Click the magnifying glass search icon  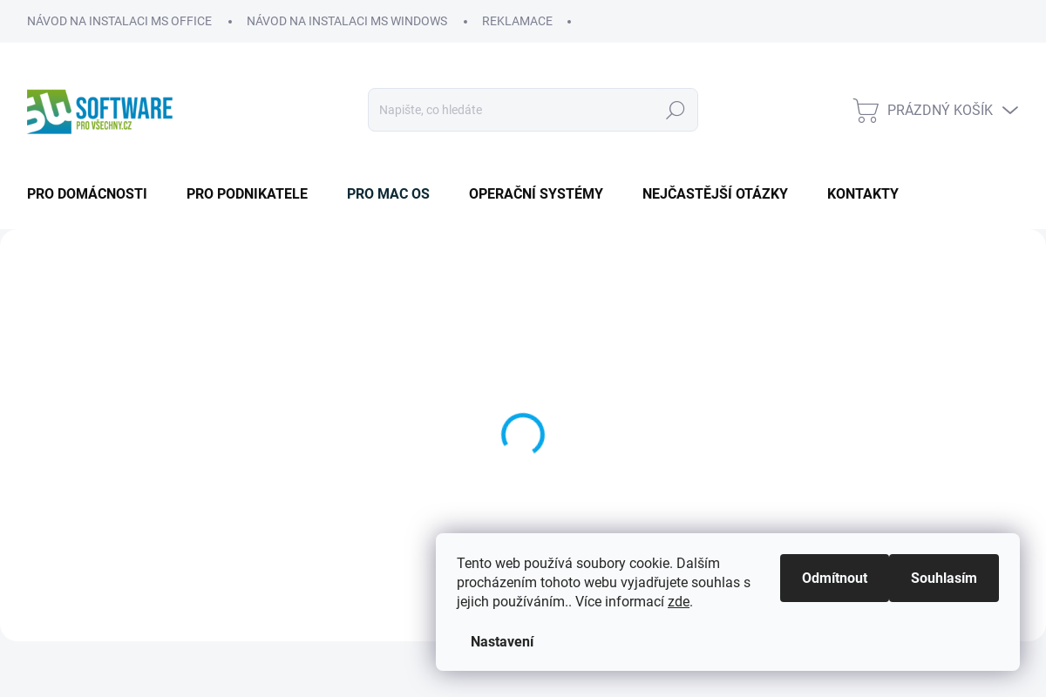click(675, 111)
